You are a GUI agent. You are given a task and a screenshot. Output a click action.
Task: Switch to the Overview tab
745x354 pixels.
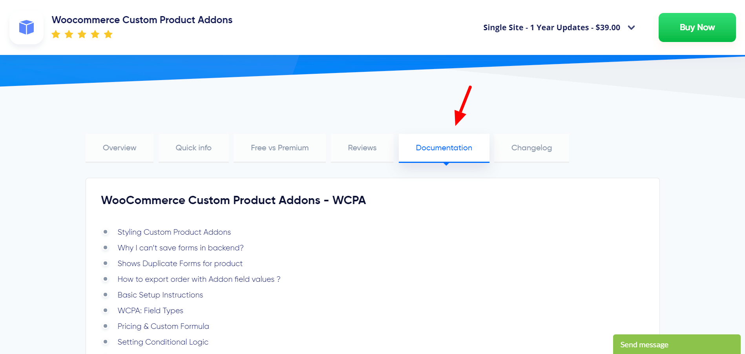click(119, 148)
